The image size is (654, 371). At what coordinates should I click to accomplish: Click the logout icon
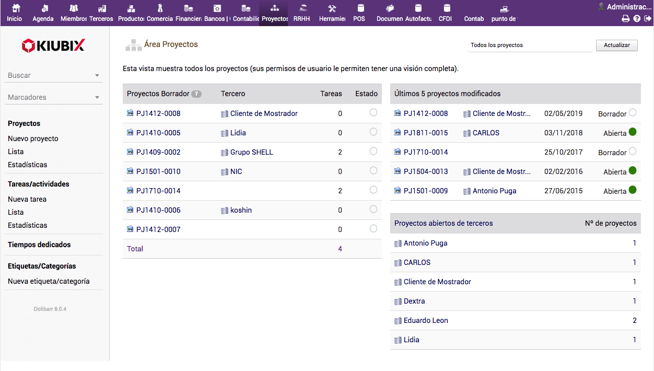648,19
